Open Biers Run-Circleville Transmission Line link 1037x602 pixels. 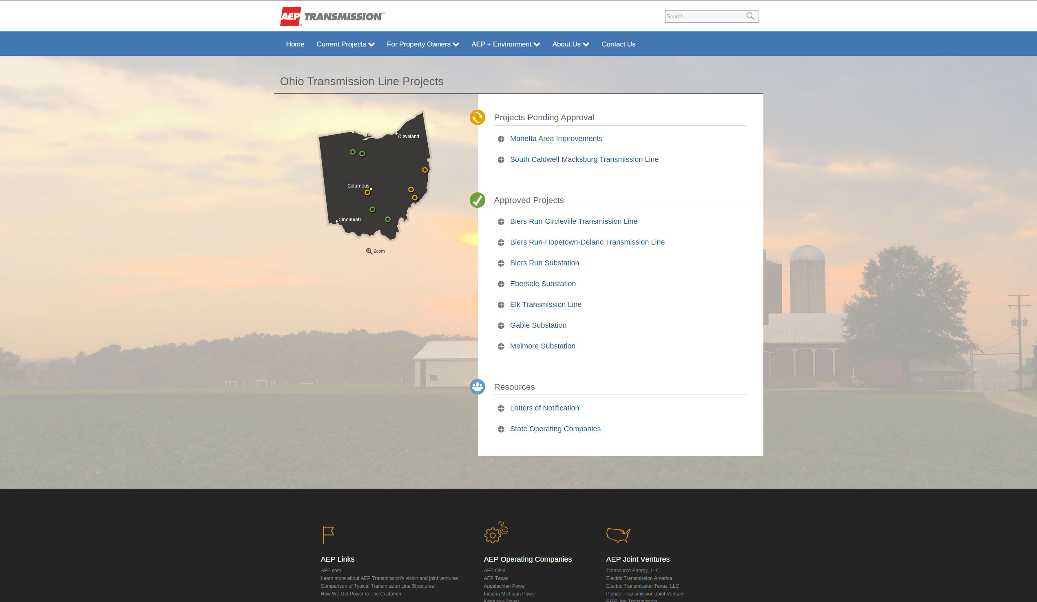pos(573,221)
